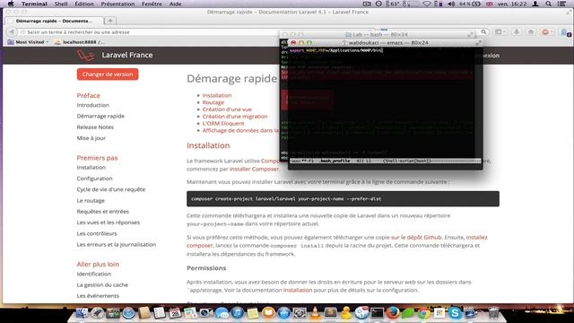
Task: Open the Terminal menu
Action: click(x=34, y=4)
